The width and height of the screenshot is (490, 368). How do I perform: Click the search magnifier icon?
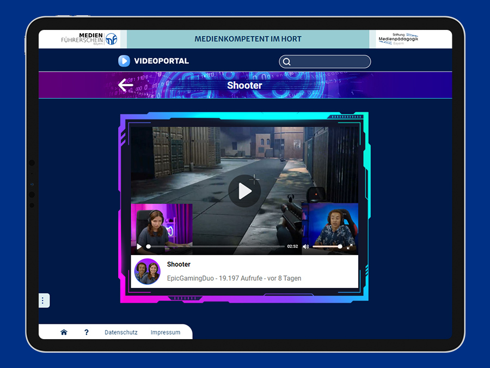coord(286,62)
